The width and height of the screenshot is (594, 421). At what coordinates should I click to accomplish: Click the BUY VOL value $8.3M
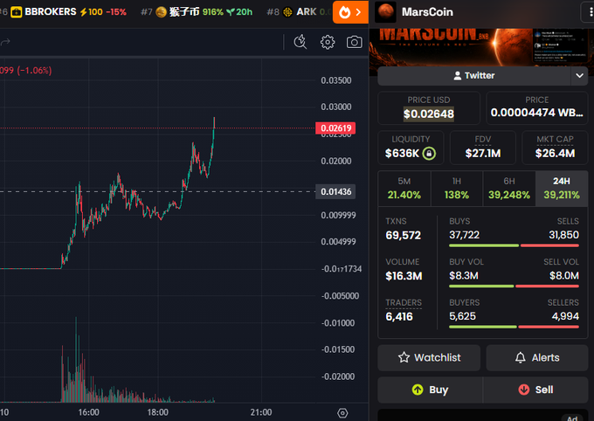pyautogui.click(x=464, y=276)
